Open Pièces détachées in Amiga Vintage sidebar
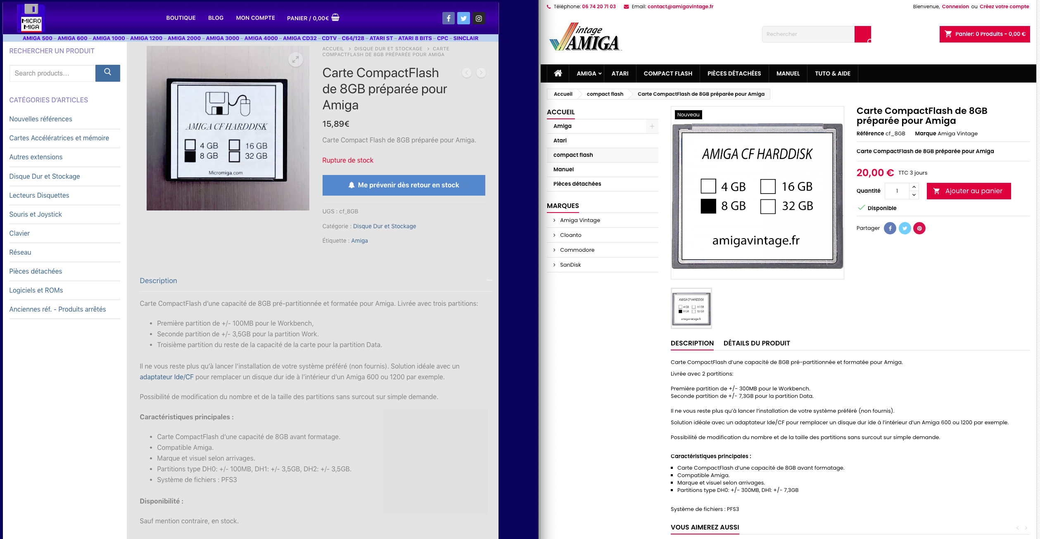 pyautogui.click(x=577, y=184)
